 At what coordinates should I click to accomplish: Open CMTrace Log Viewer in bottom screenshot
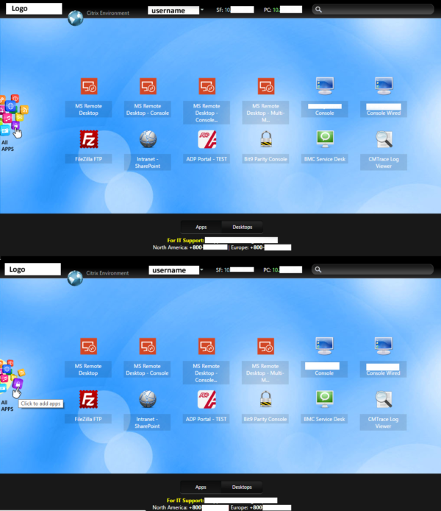point(384,400)
